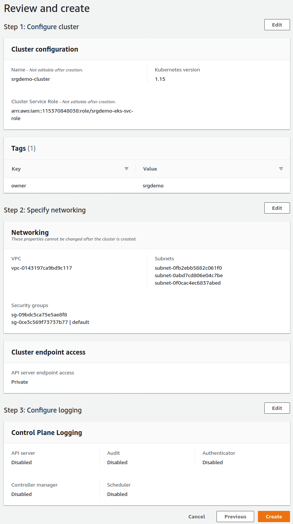This screenshot has height=524, width=293.
Task: Click subnet-0f0cac4ec6837abed in Subnets
Action: (188, 283)
